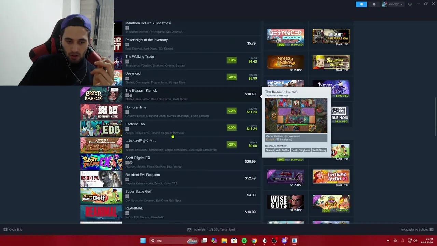Show hidden system tray icons chevron
Image resolution: width=437 pixels, height=246 pixels.
(x=388, y=241)
